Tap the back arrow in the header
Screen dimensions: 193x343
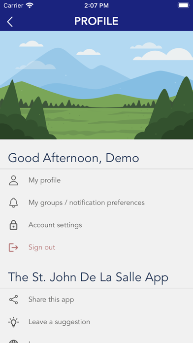pyautogui.click(x=10, y=22)
